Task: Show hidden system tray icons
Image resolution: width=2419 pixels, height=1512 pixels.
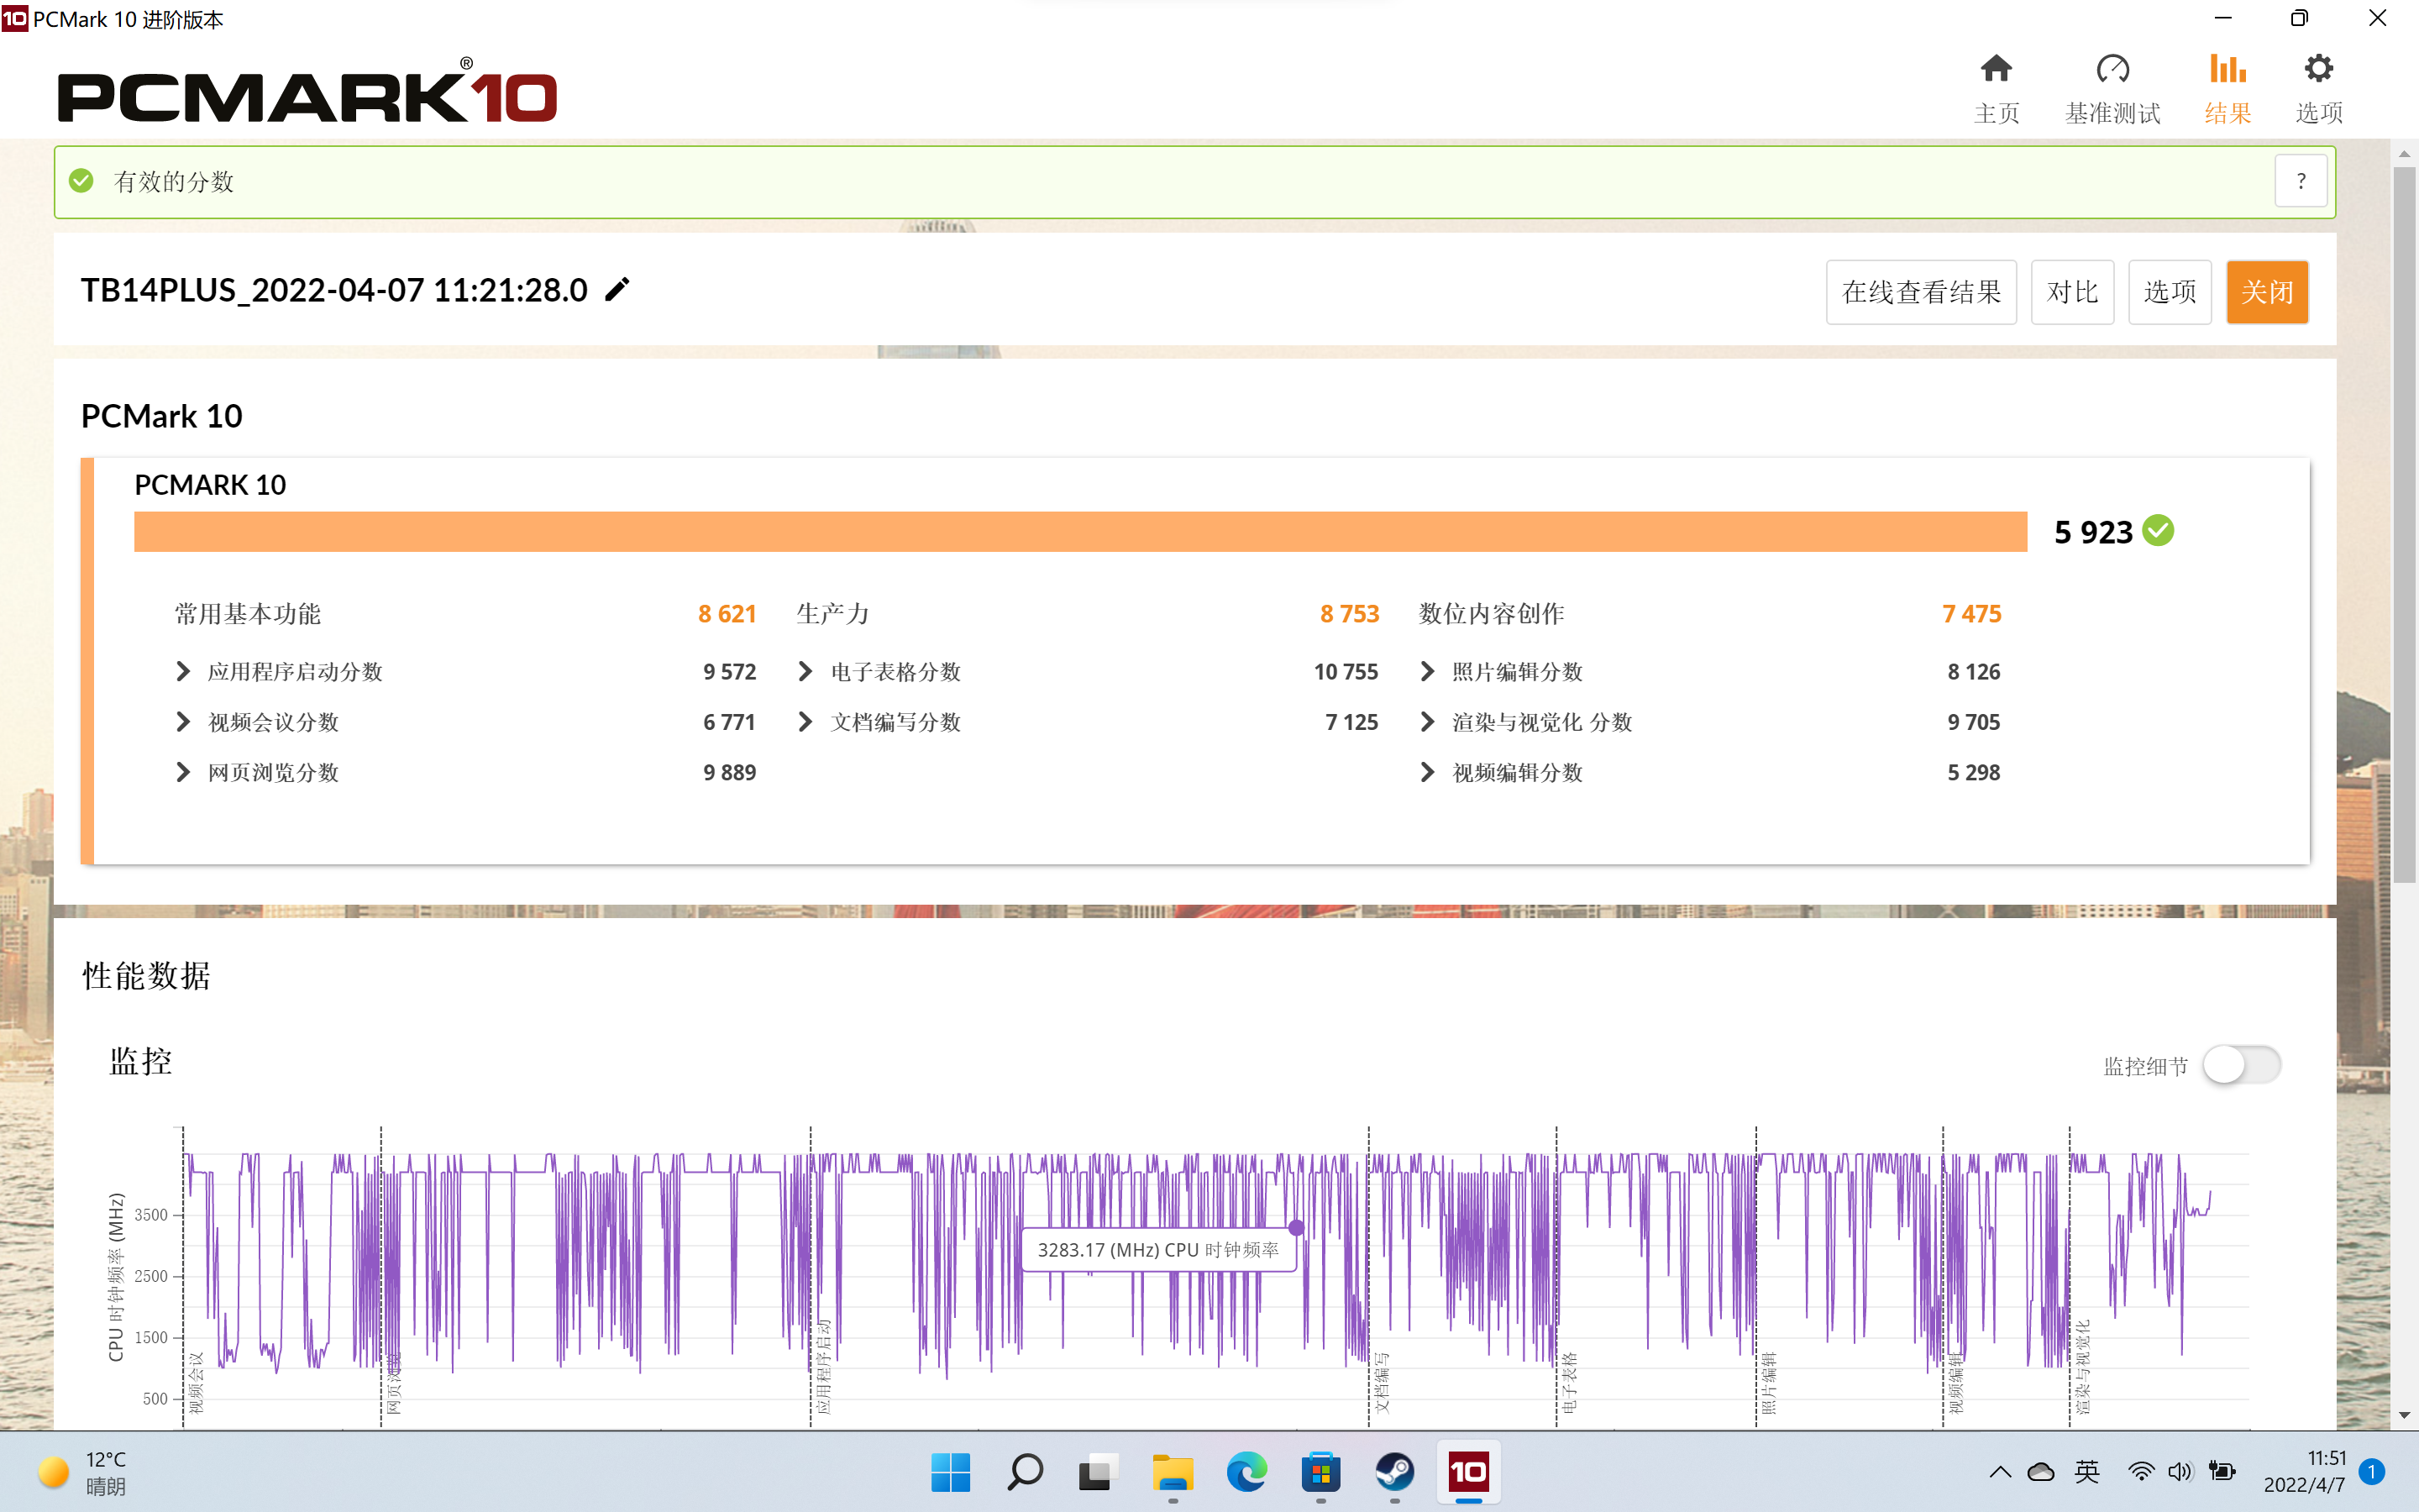Action: pyautogui.click(x=2000, y=1472)
